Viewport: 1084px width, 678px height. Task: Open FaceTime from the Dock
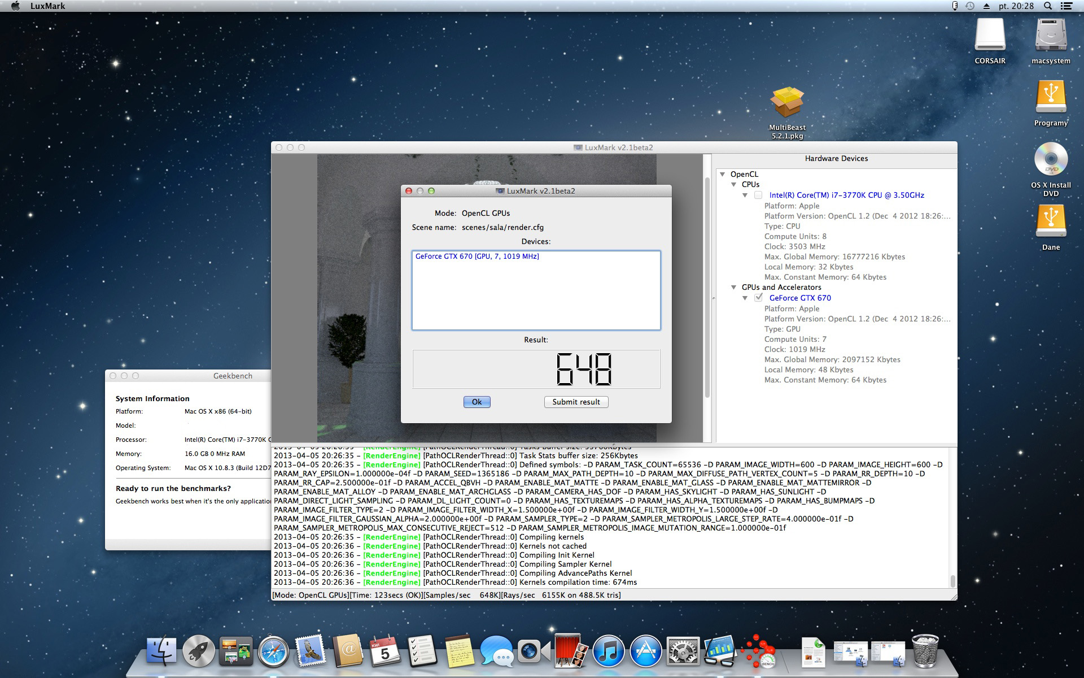[x=534, y=651]
